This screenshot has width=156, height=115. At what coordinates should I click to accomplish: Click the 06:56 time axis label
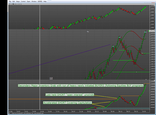coord(113,111)
